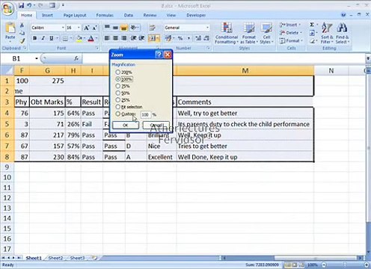Viewport: 371px width, 269px height.
Task: Top-align cell contents
Action: [x=107, y=28]
